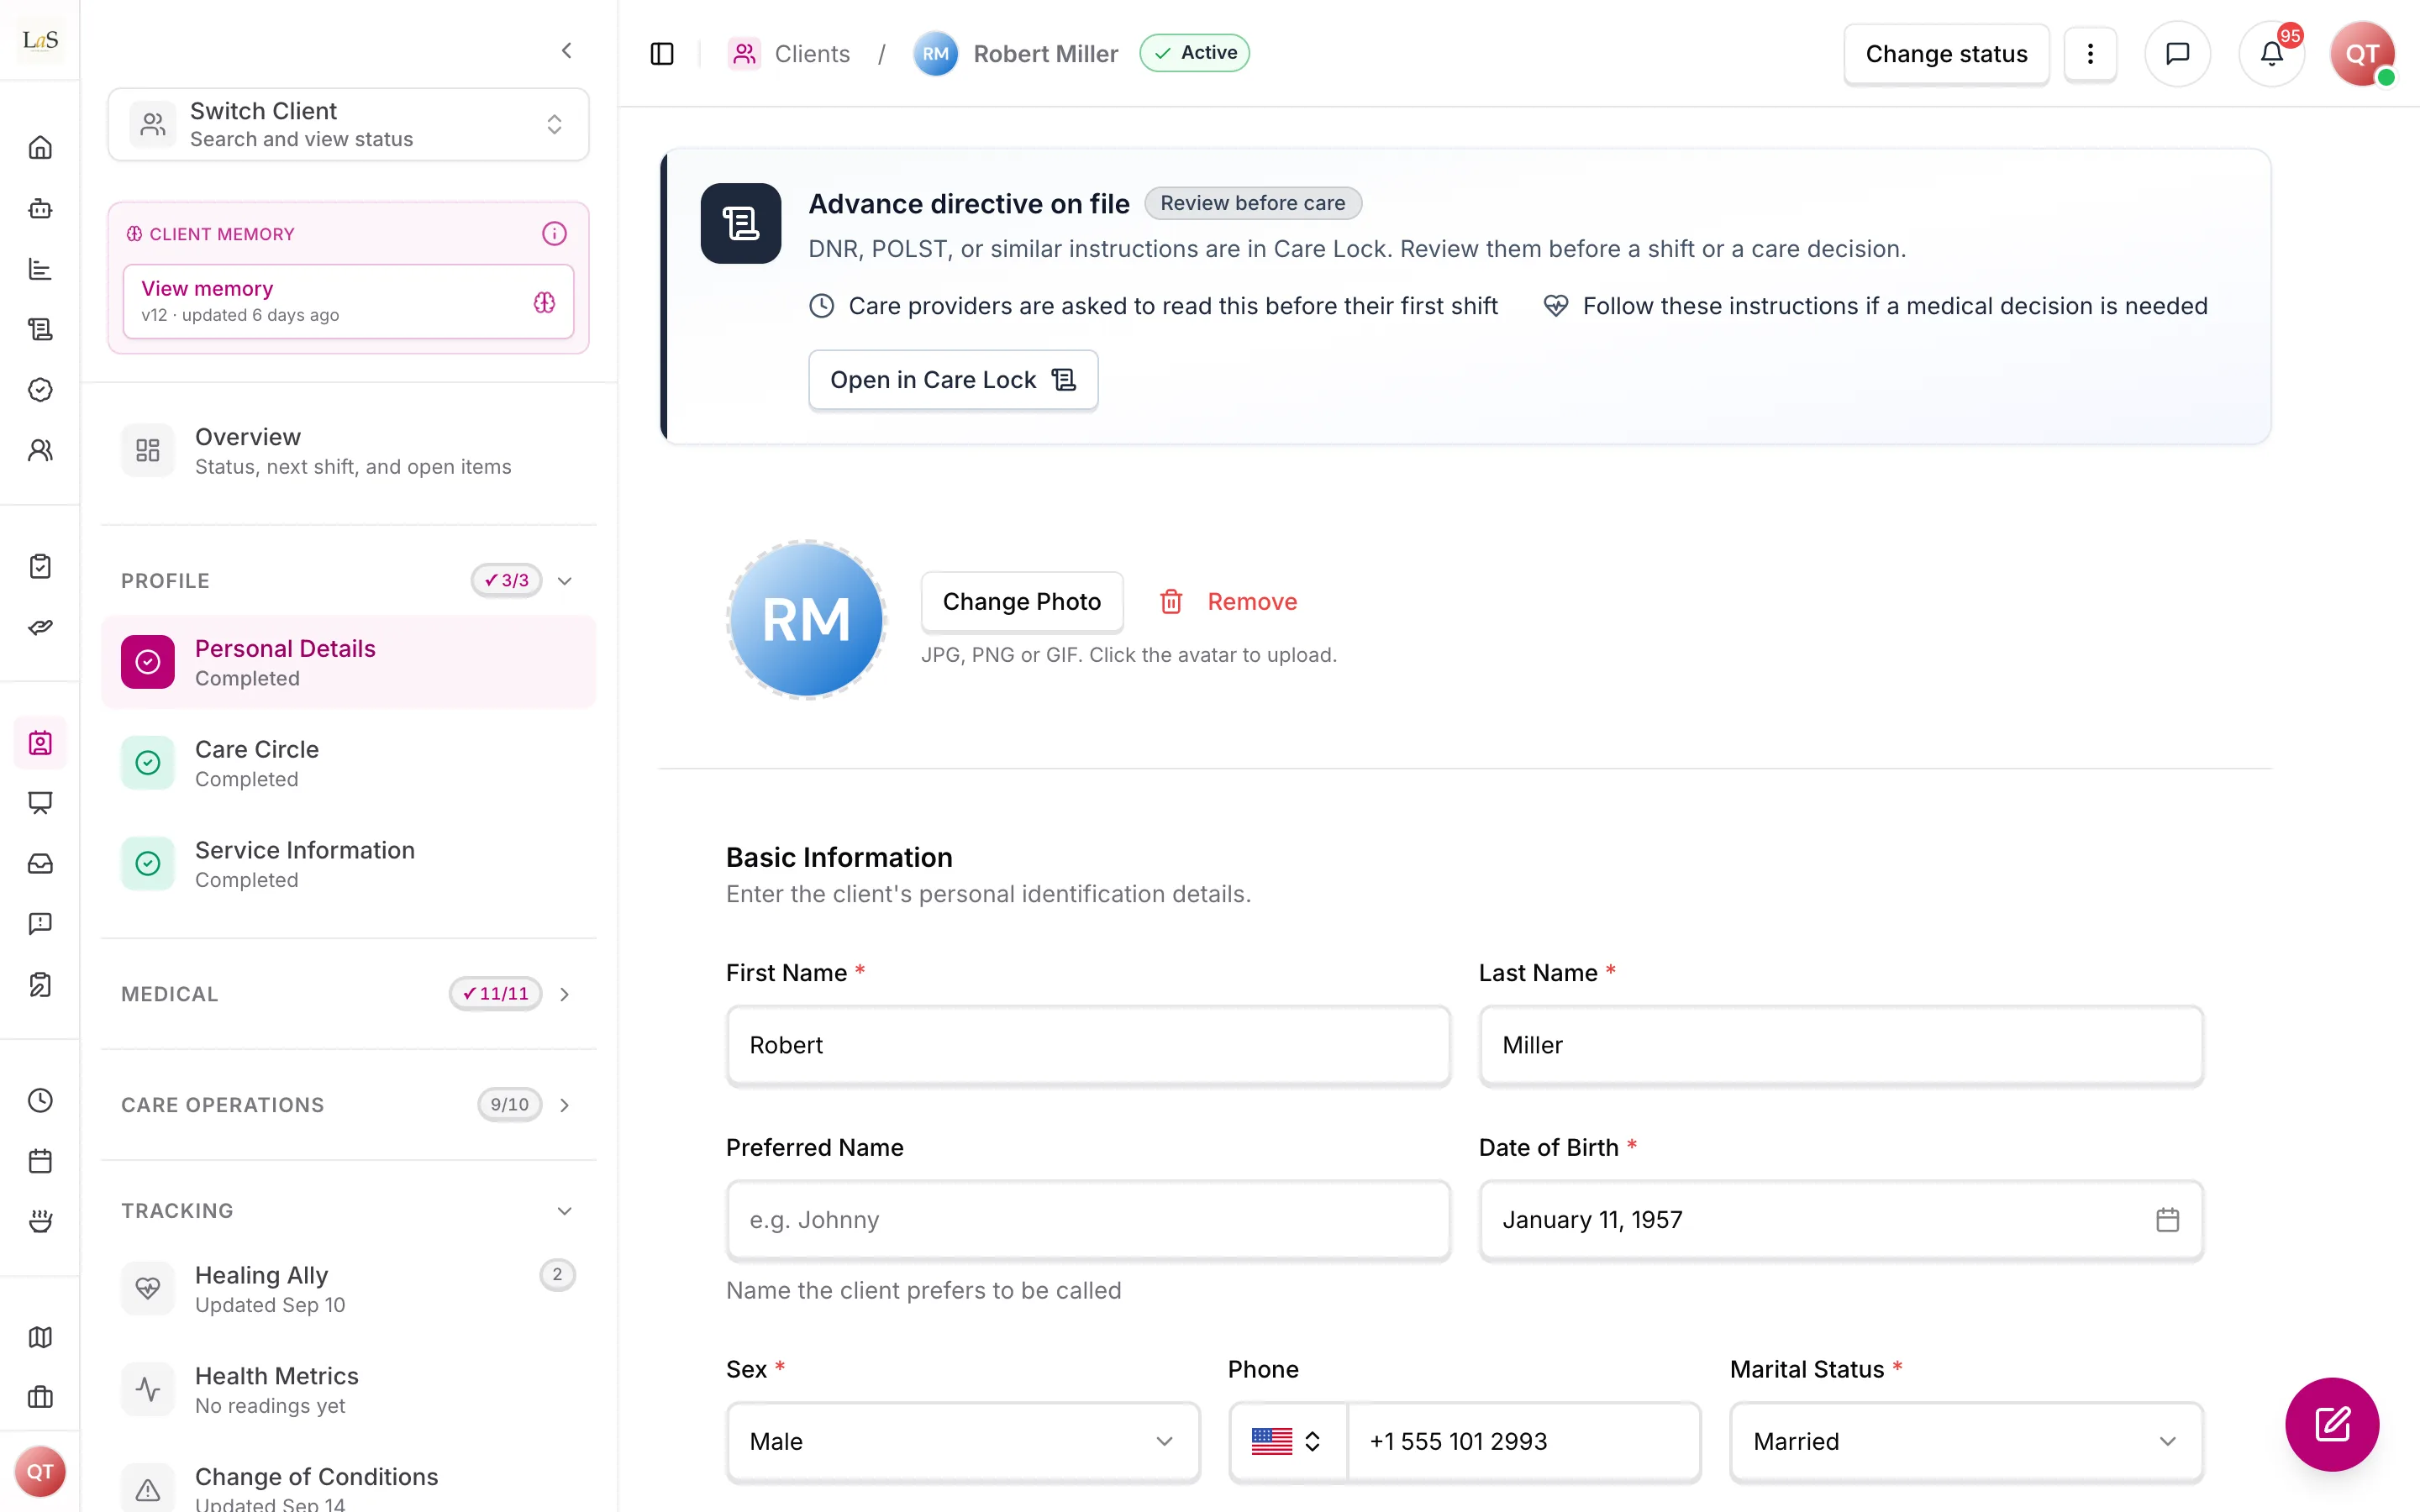Click the floating edit pencil button
Viewport: 2420px width, 1512px height.
(2332, 1423)
